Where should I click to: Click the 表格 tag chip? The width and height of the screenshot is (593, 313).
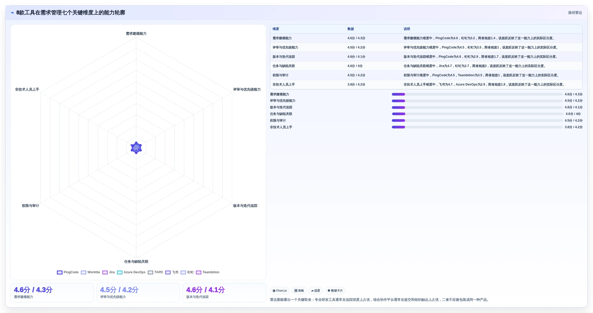click(x=299, y=290)
